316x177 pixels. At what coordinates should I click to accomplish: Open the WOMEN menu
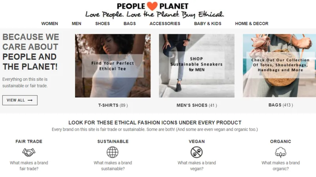50,24
